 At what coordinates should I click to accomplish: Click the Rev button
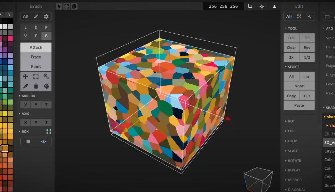(307, 48)
